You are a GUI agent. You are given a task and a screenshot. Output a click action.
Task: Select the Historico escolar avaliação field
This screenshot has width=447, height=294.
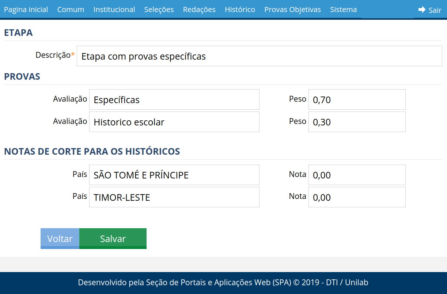(x=174, y=121)
